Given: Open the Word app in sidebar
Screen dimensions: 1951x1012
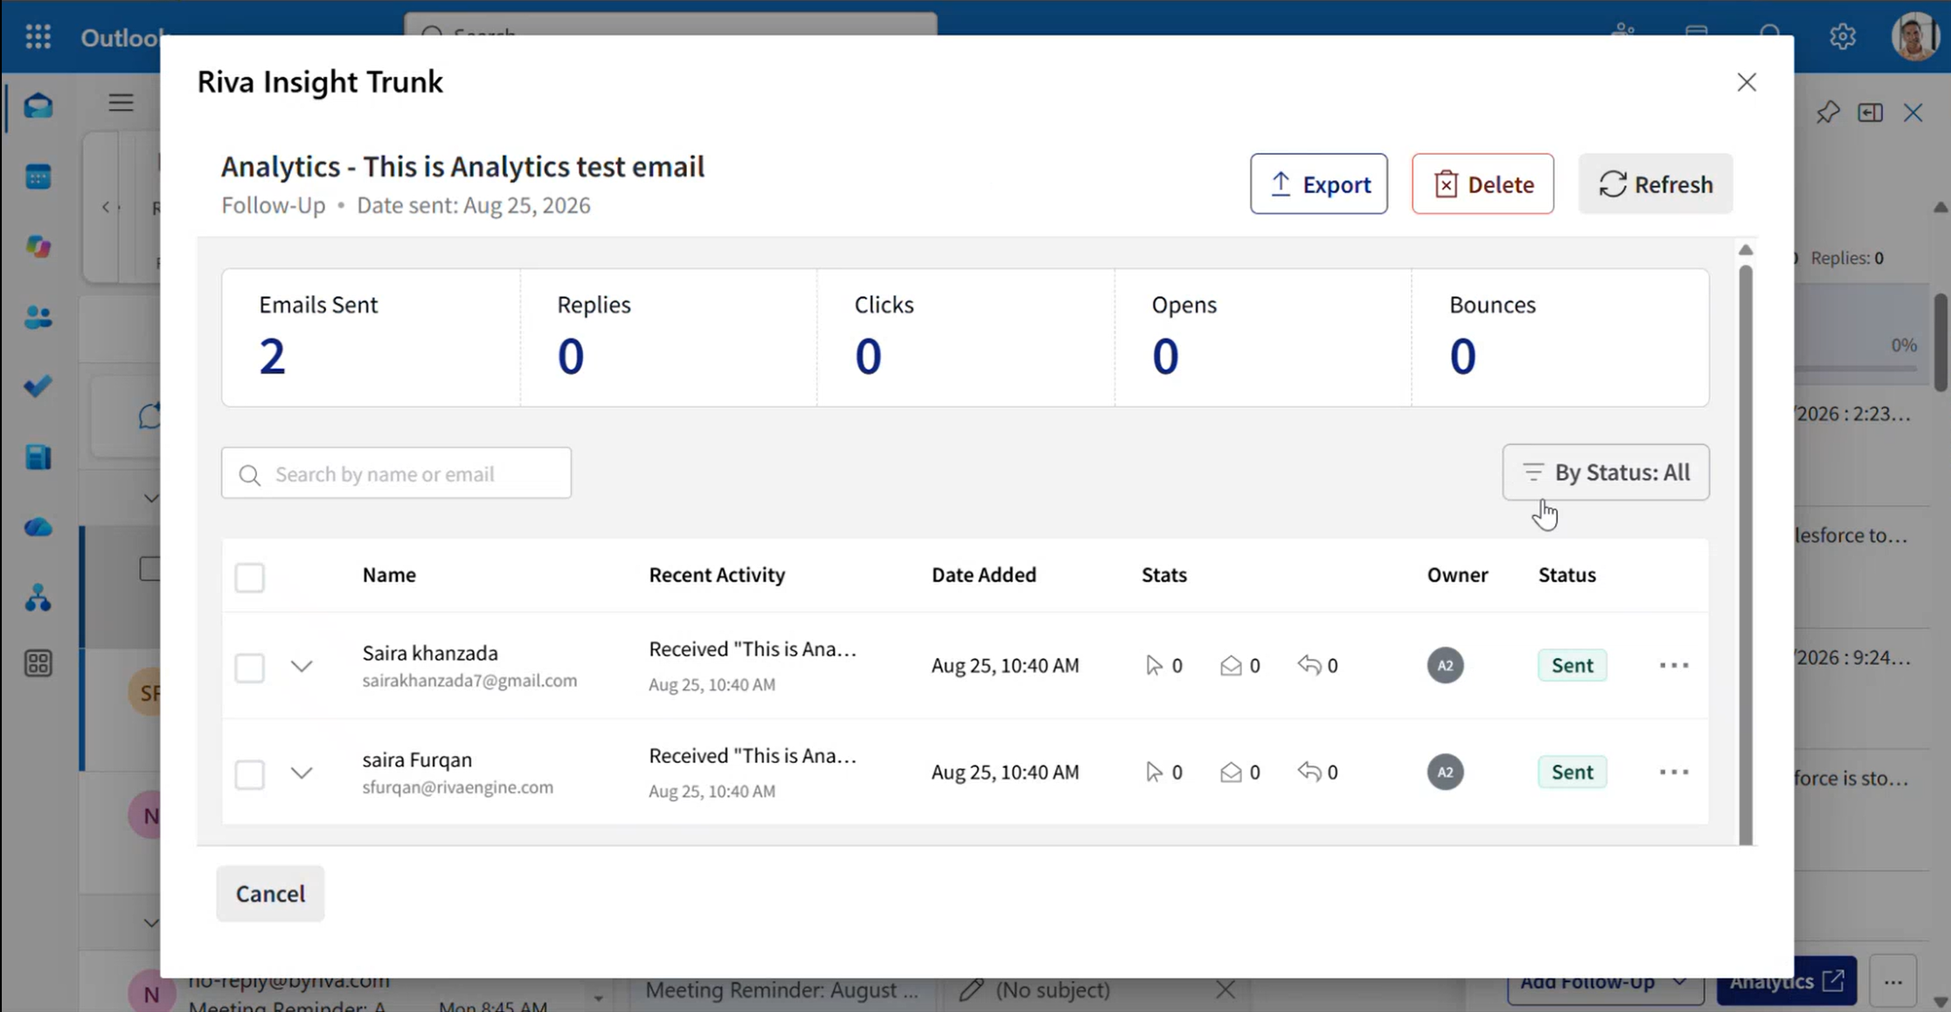Looking at the screenshot, I should (x=38, y=457).
